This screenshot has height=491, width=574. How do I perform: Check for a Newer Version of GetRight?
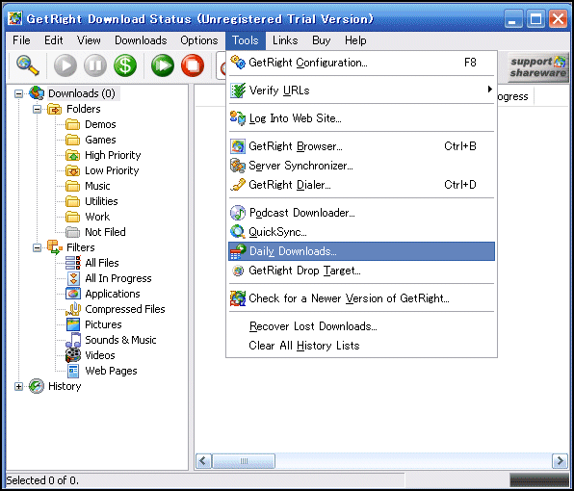click(362, 298)
